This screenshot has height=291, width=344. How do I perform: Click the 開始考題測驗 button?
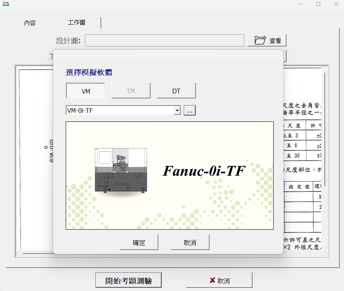129,280
